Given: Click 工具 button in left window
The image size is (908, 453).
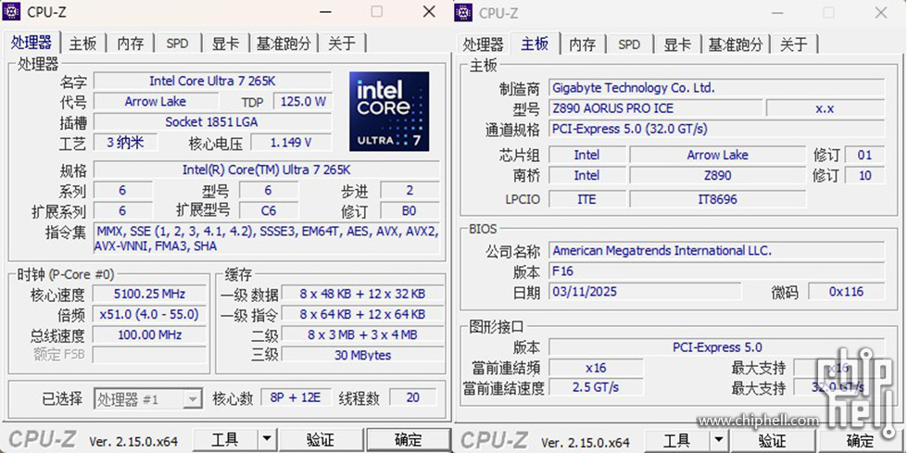Looking at the screenshot, I should pos(225,440).
